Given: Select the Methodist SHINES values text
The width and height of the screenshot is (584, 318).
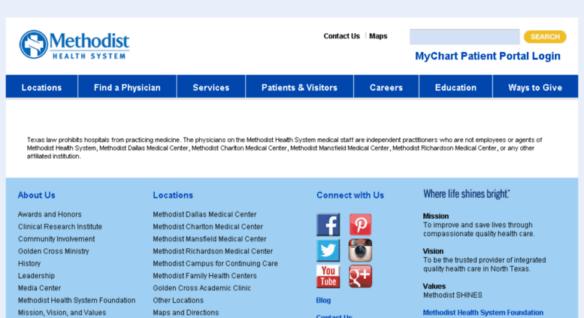Looking at the screenshot, I should [x=452, y=295].
